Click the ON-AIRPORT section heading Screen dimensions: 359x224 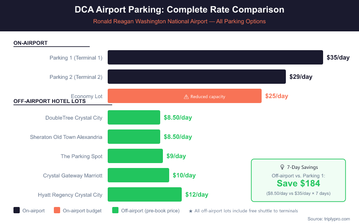tap(31, 43)
